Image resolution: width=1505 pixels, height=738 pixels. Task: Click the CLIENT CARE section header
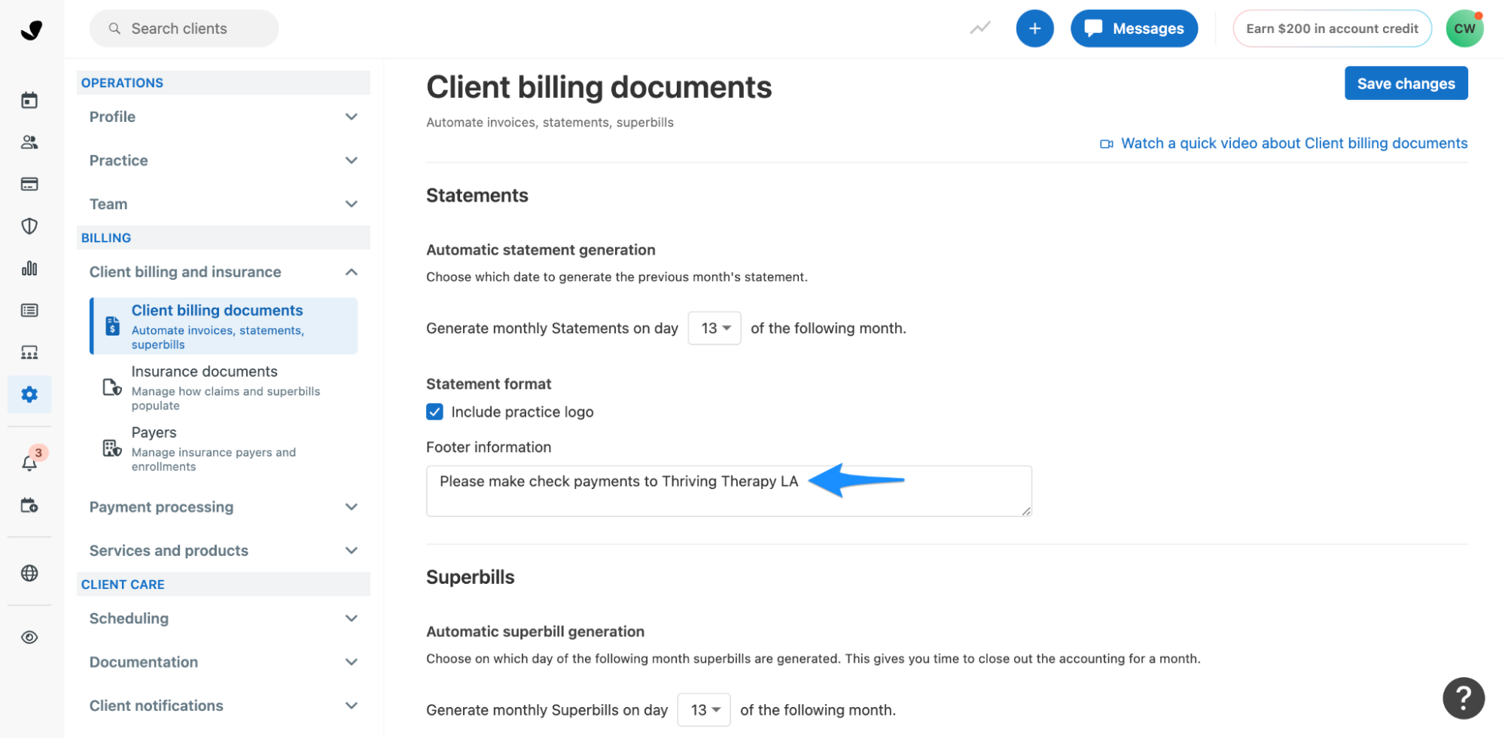(223, 585)
